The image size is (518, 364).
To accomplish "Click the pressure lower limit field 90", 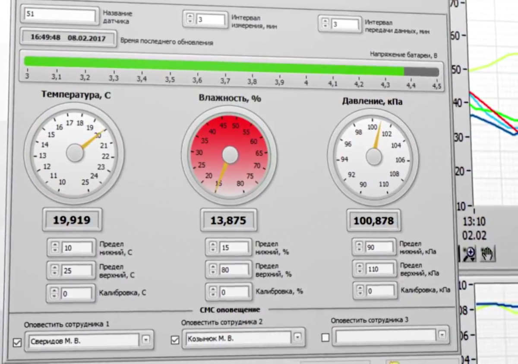I will (x=380, y=247).
